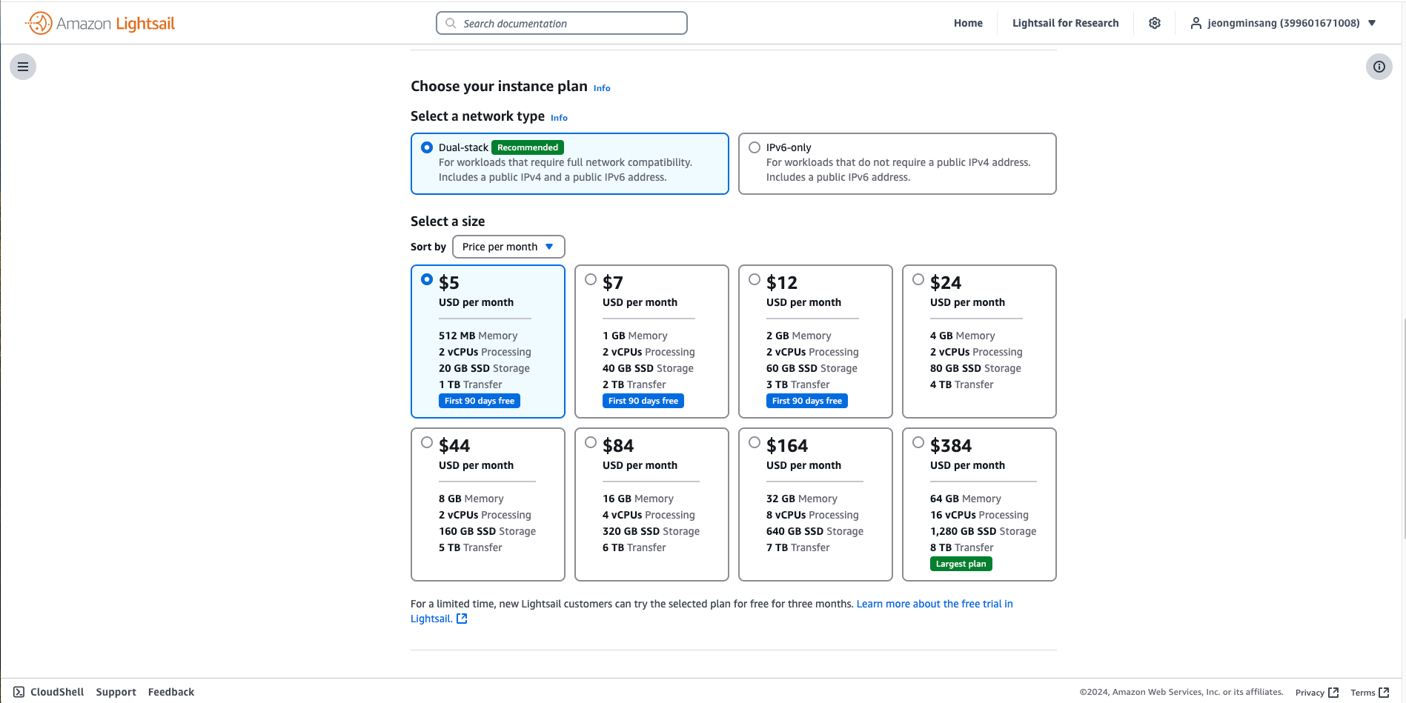This screenshot has width=1406, height=703.
Task: Click the Amazon Lightsail logo
Action: (100, 23)
